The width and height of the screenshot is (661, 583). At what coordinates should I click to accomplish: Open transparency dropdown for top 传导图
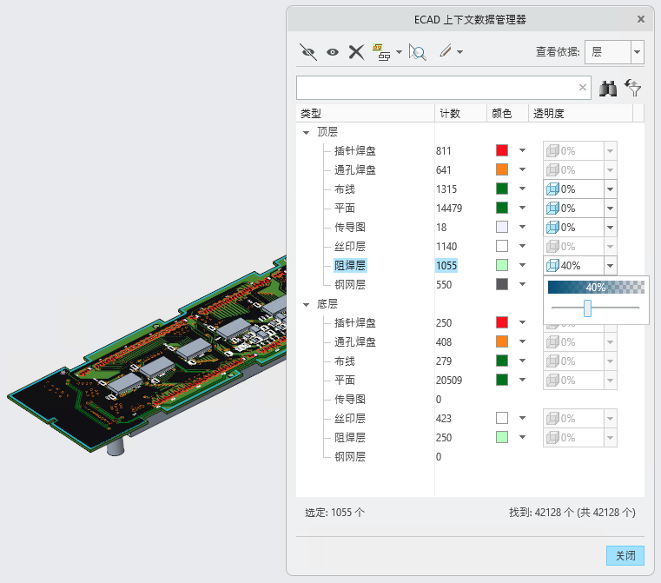[610, 228]
